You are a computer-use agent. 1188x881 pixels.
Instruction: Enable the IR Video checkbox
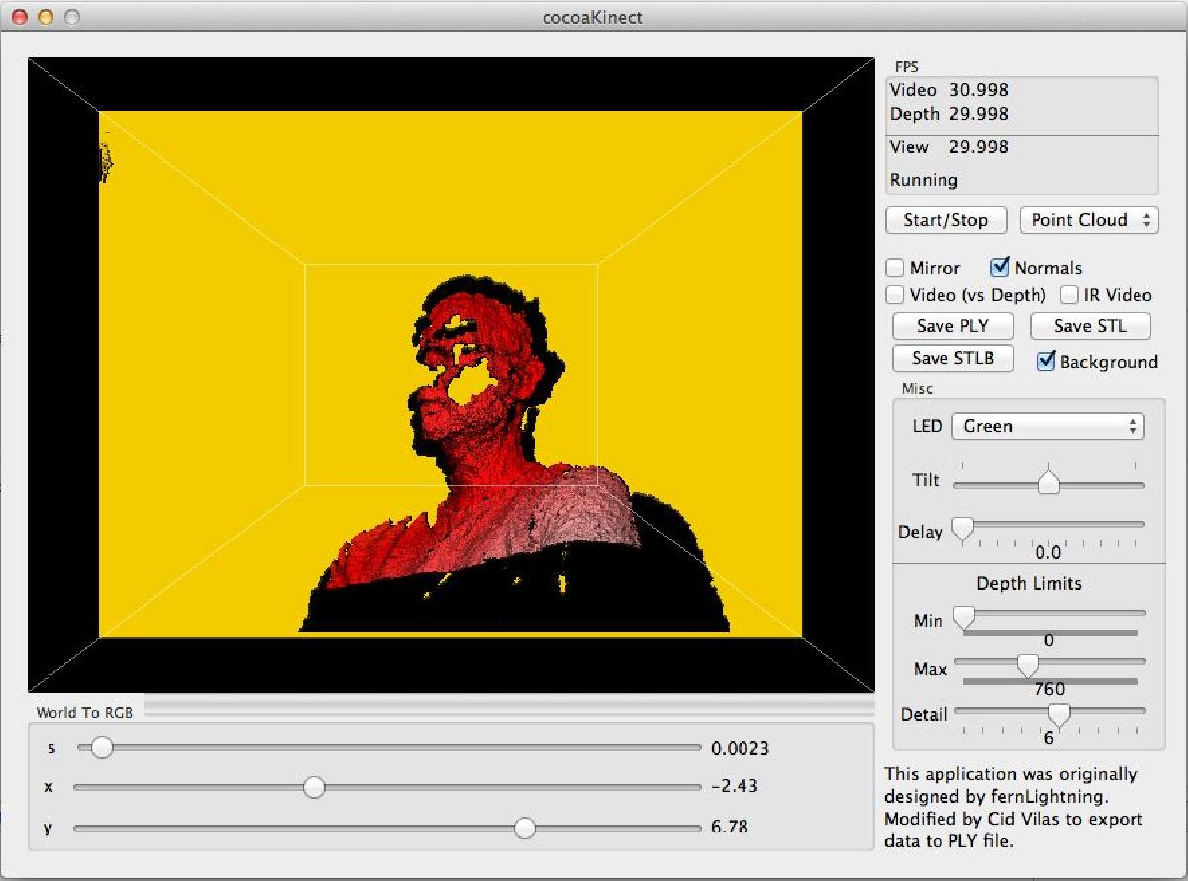tap(1069, 295)
